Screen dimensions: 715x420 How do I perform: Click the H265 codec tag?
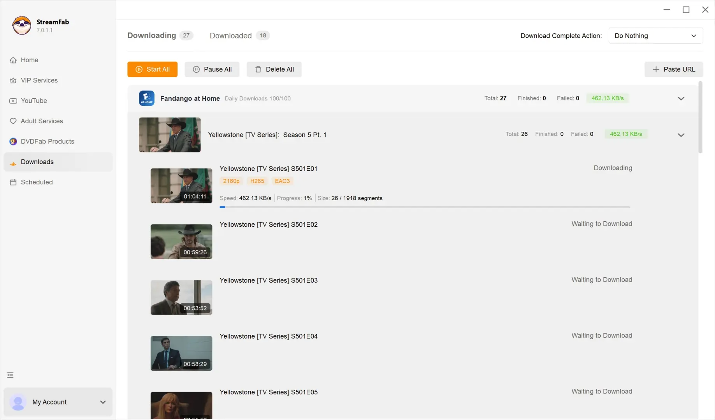coord(257,181)
